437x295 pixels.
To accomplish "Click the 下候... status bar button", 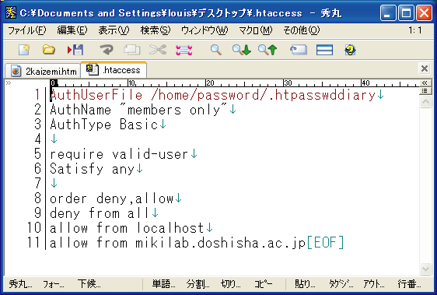I will 89,284.
